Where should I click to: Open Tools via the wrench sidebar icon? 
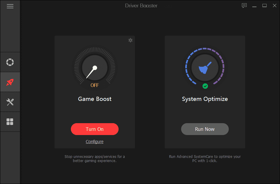[x=10, y=102]
